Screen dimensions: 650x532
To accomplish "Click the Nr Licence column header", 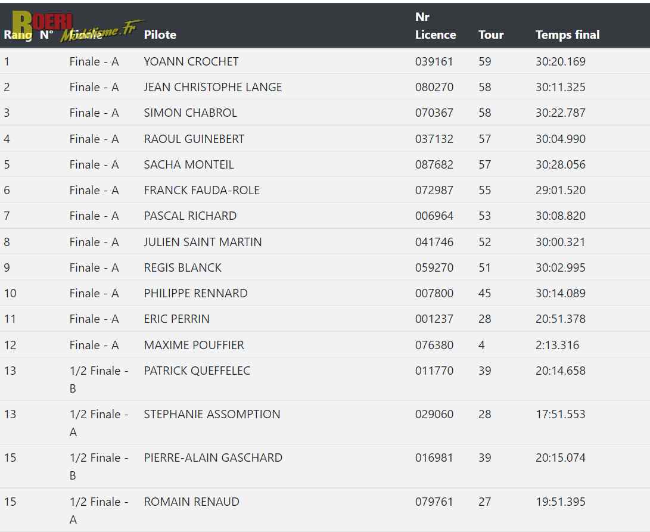I will 435,26.
